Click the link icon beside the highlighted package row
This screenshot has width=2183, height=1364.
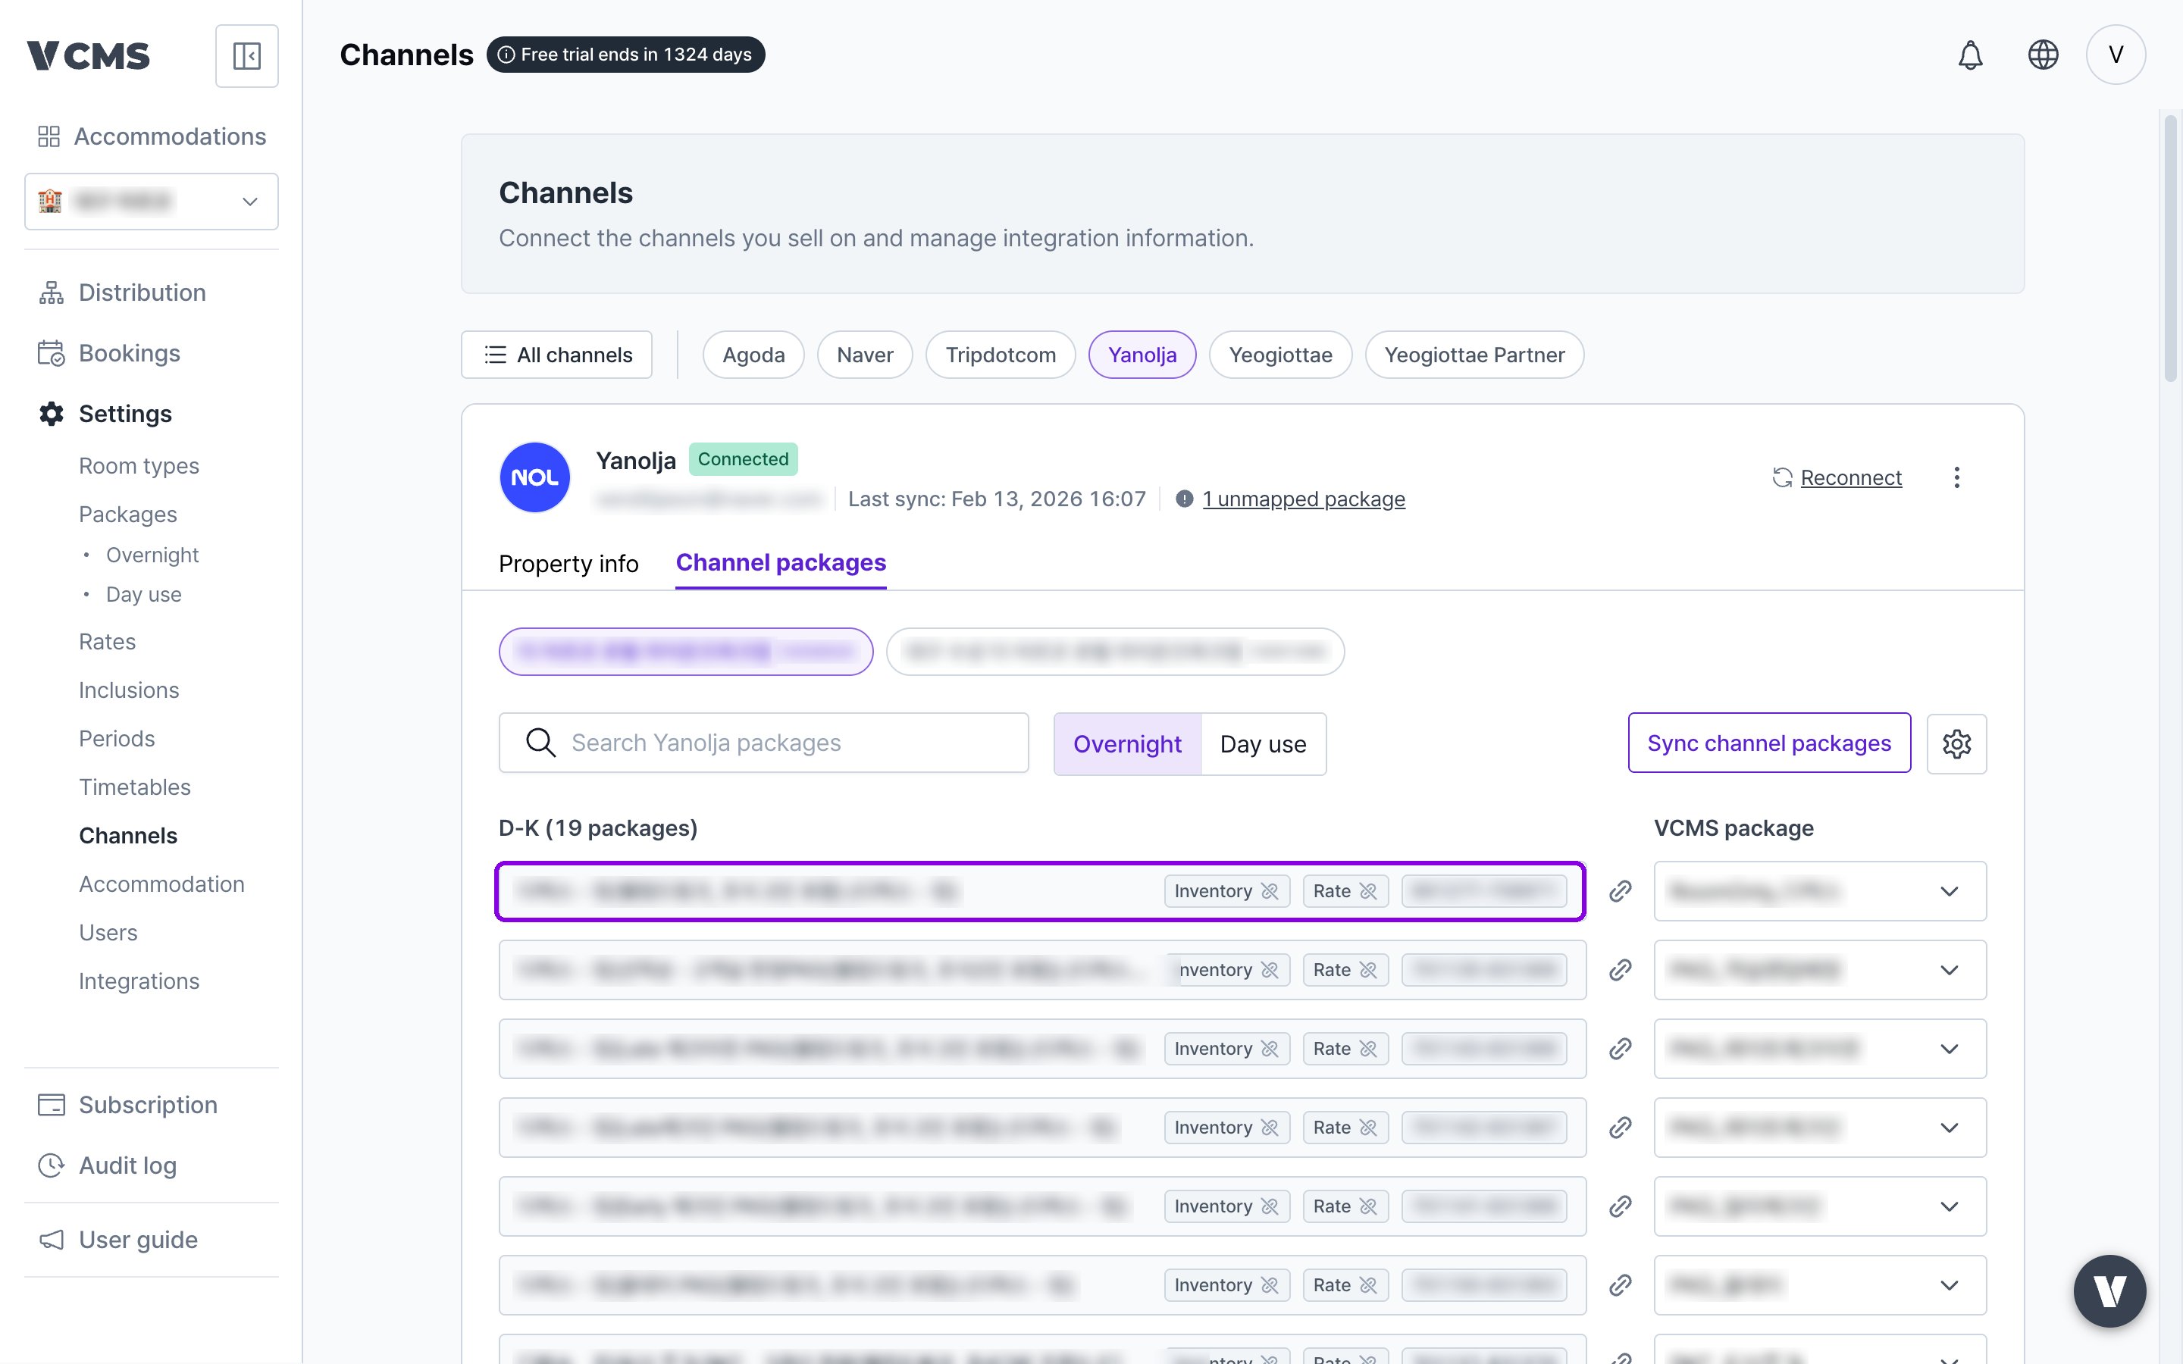(1620, 891)
